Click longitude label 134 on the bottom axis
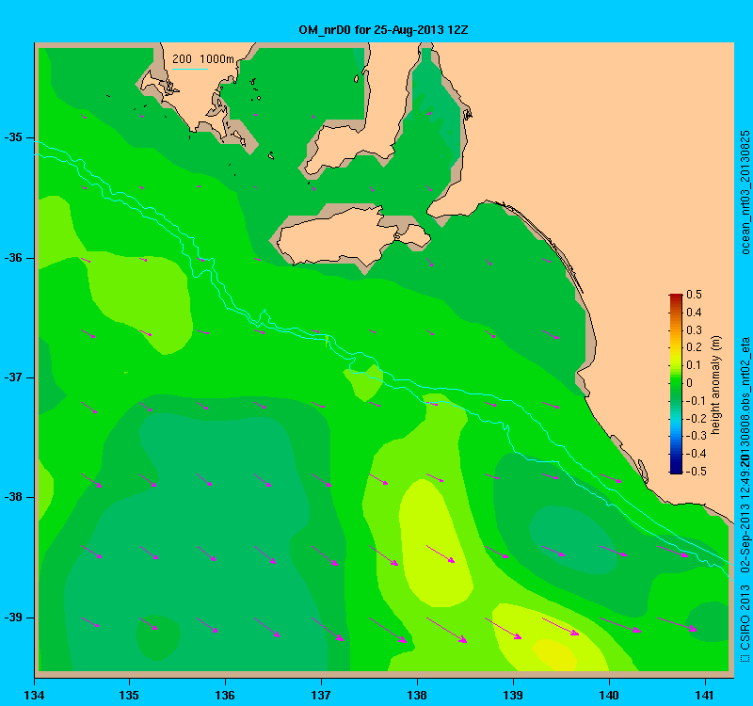The width and height of the screenshot is (753, 706). point(34,695)
